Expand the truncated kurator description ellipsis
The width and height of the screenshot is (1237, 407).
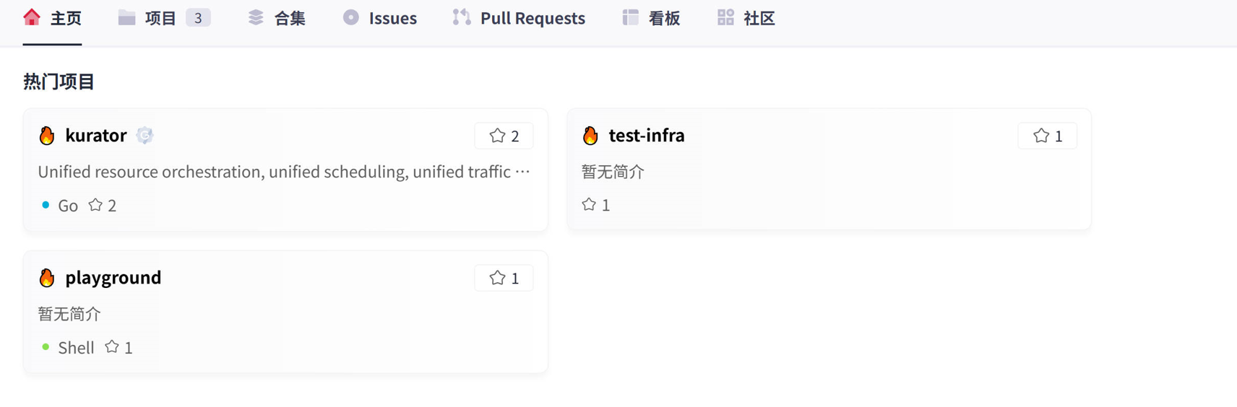pyautogui.click(x=522, y=172)
